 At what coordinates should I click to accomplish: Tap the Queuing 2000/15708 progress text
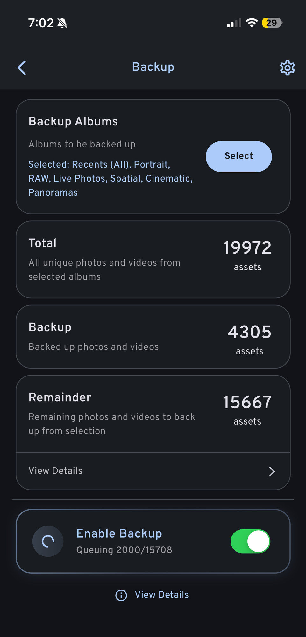[124, 550]
